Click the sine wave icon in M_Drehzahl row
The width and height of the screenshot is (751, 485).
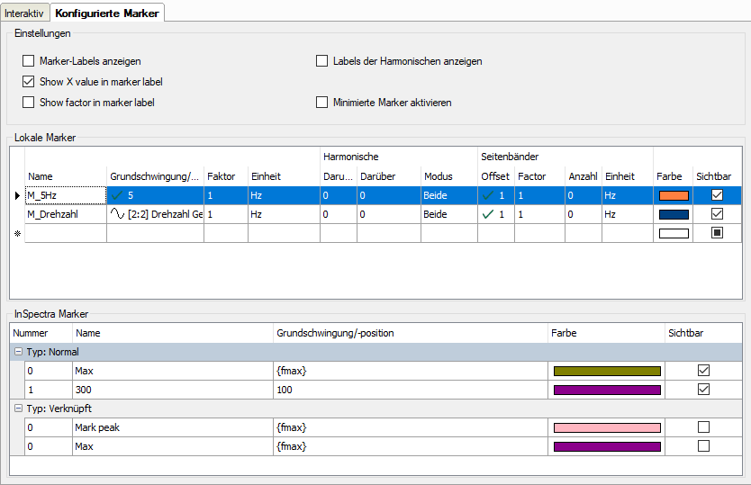[117, 215]
